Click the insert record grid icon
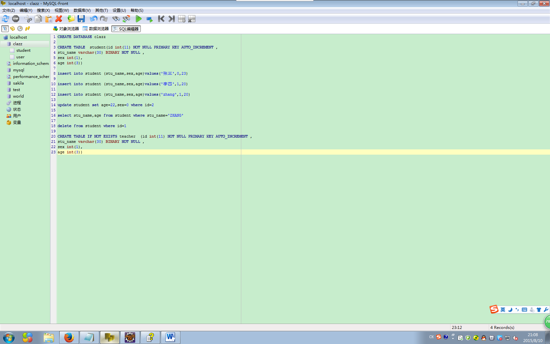This screenshot has height=344, width=550. 182,19
